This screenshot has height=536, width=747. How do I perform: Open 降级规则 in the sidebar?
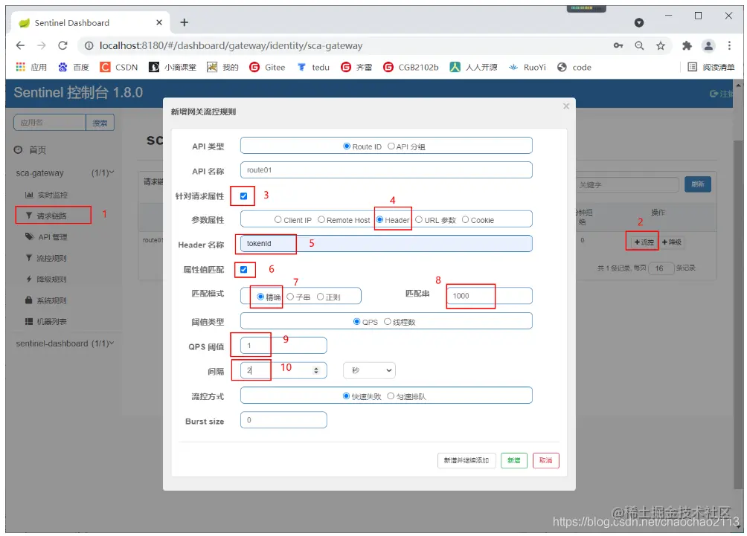click(x=46, y=279)
